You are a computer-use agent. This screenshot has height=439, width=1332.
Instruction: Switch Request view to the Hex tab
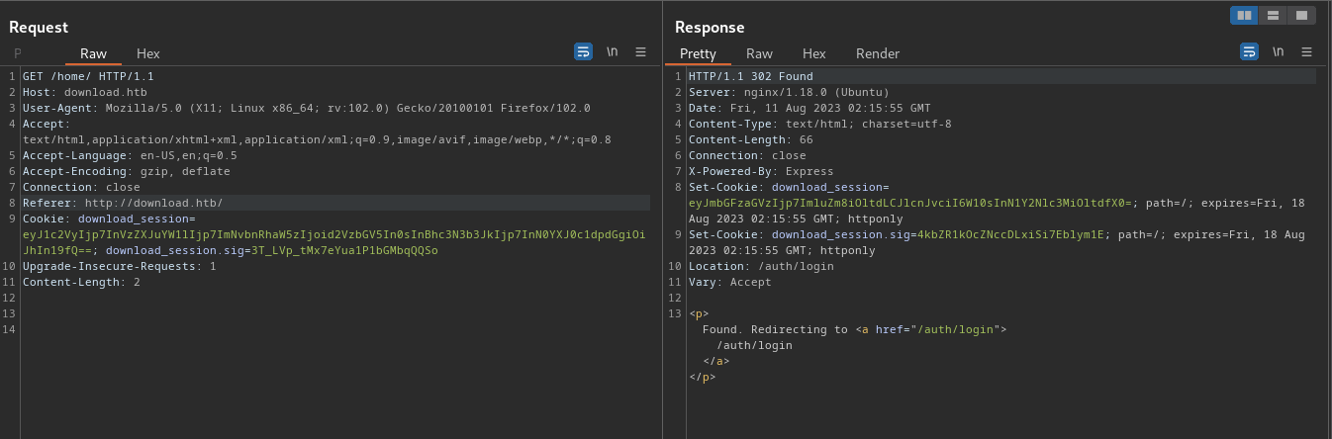[148, 53]
